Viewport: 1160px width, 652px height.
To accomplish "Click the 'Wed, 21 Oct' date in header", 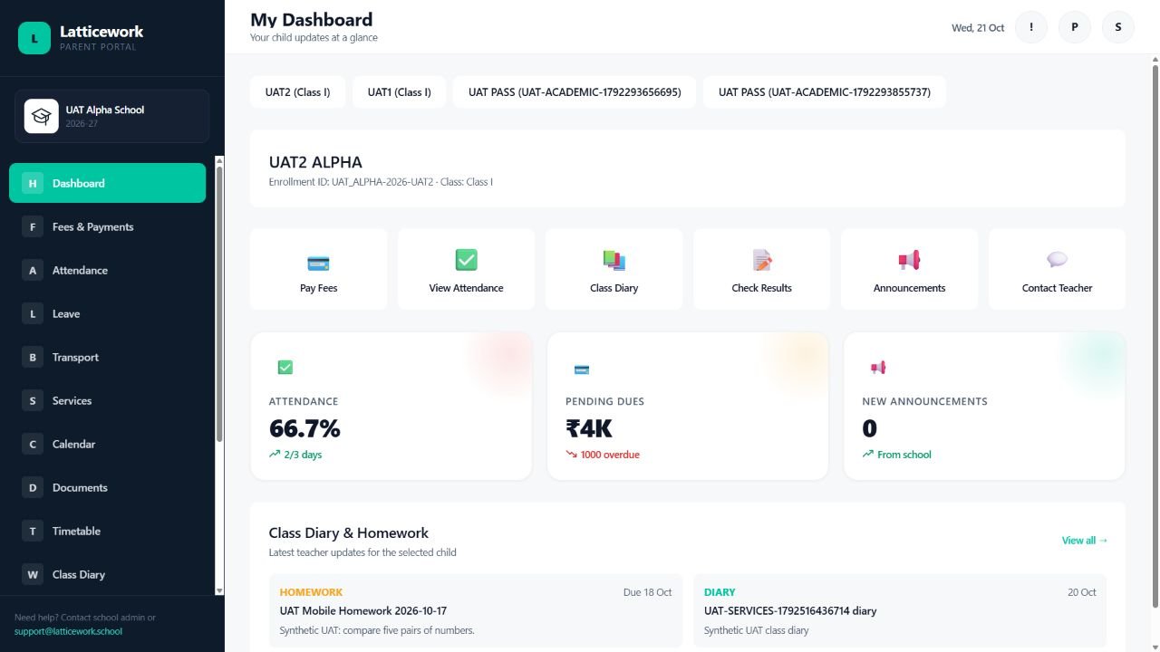I will click(x=978, y=28).
